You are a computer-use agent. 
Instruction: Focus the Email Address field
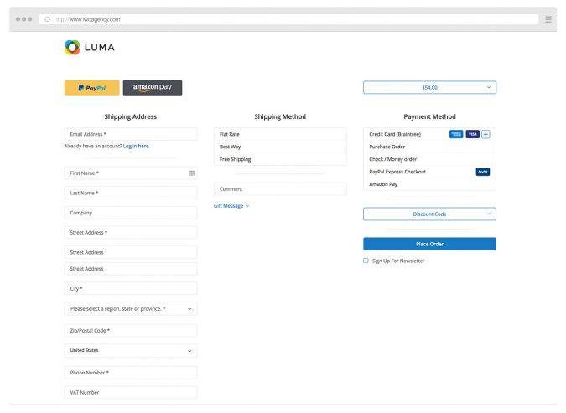pyautogui.click(x=131, y=134)
